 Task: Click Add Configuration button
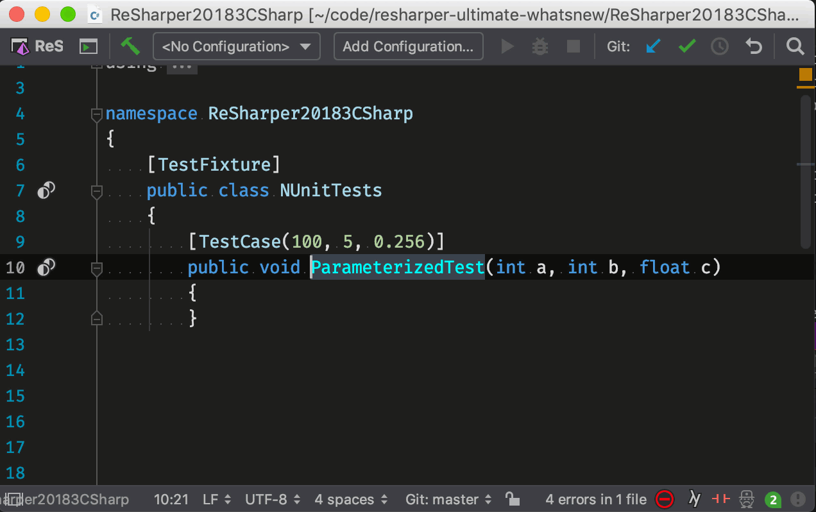tap(408, 46)
